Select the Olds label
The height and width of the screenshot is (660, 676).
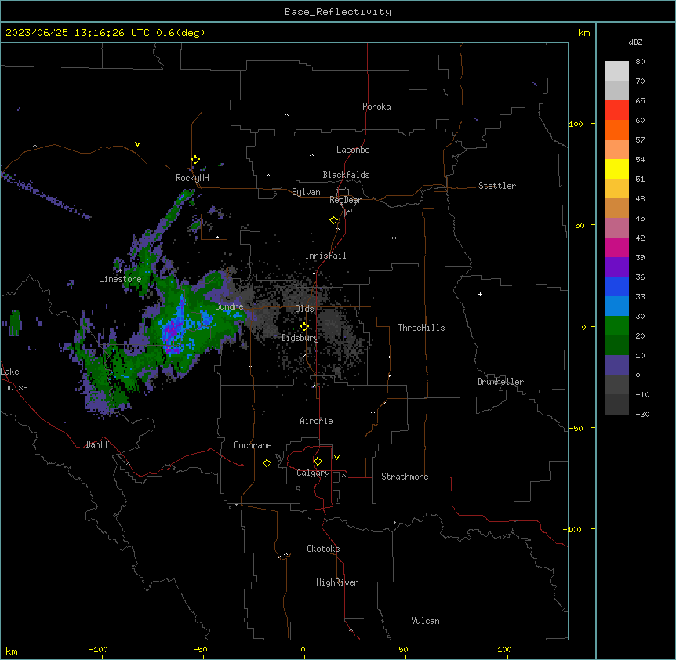coord(304,309)
